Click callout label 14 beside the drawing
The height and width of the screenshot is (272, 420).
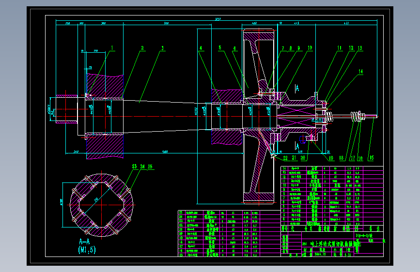click(361, 72)
